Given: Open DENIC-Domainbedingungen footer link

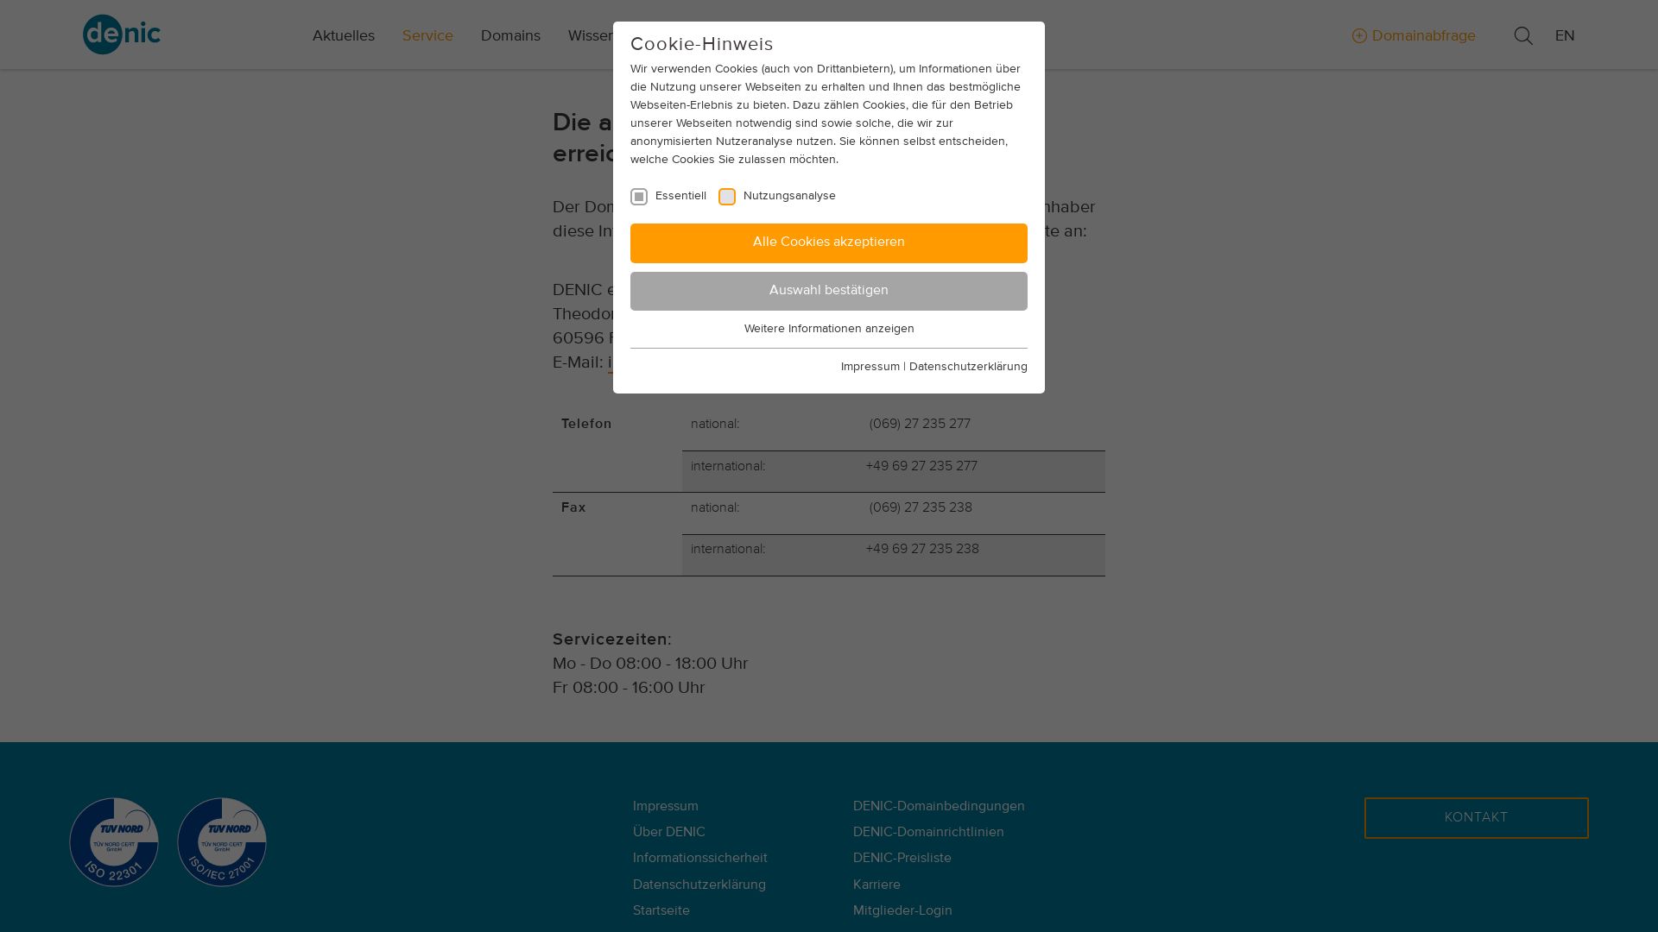Looking at the screenshot, I should coord(939,806).
